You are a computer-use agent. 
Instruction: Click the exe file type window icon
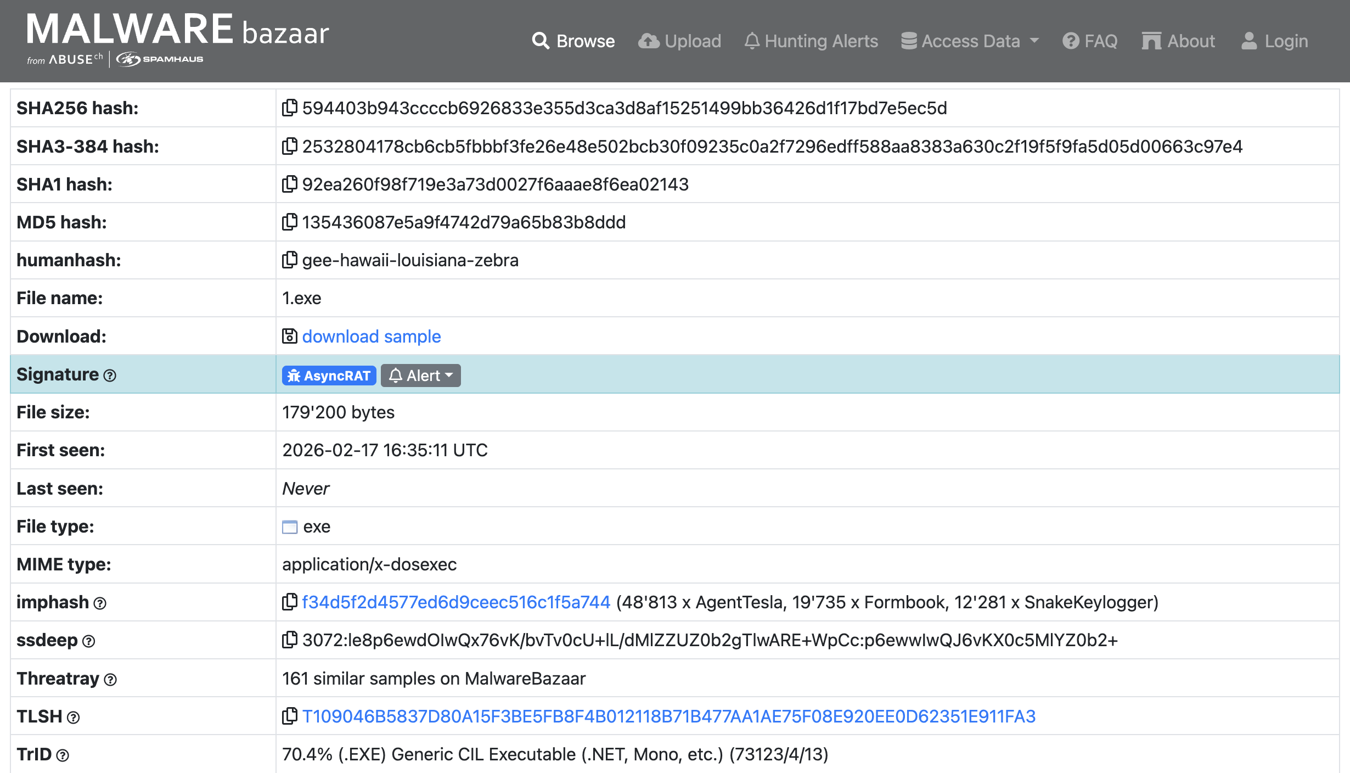pos(290,527)
